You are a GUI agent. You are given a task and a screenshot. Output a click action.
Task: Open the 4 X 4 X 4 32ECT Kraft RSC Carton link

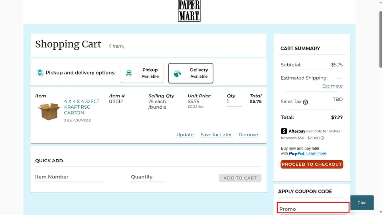(x=81, y=107)
